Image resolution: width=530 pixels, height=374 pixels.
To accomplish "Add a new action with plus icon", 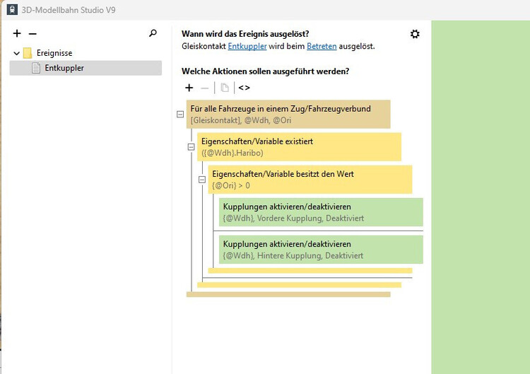I will tap(189, 88).
